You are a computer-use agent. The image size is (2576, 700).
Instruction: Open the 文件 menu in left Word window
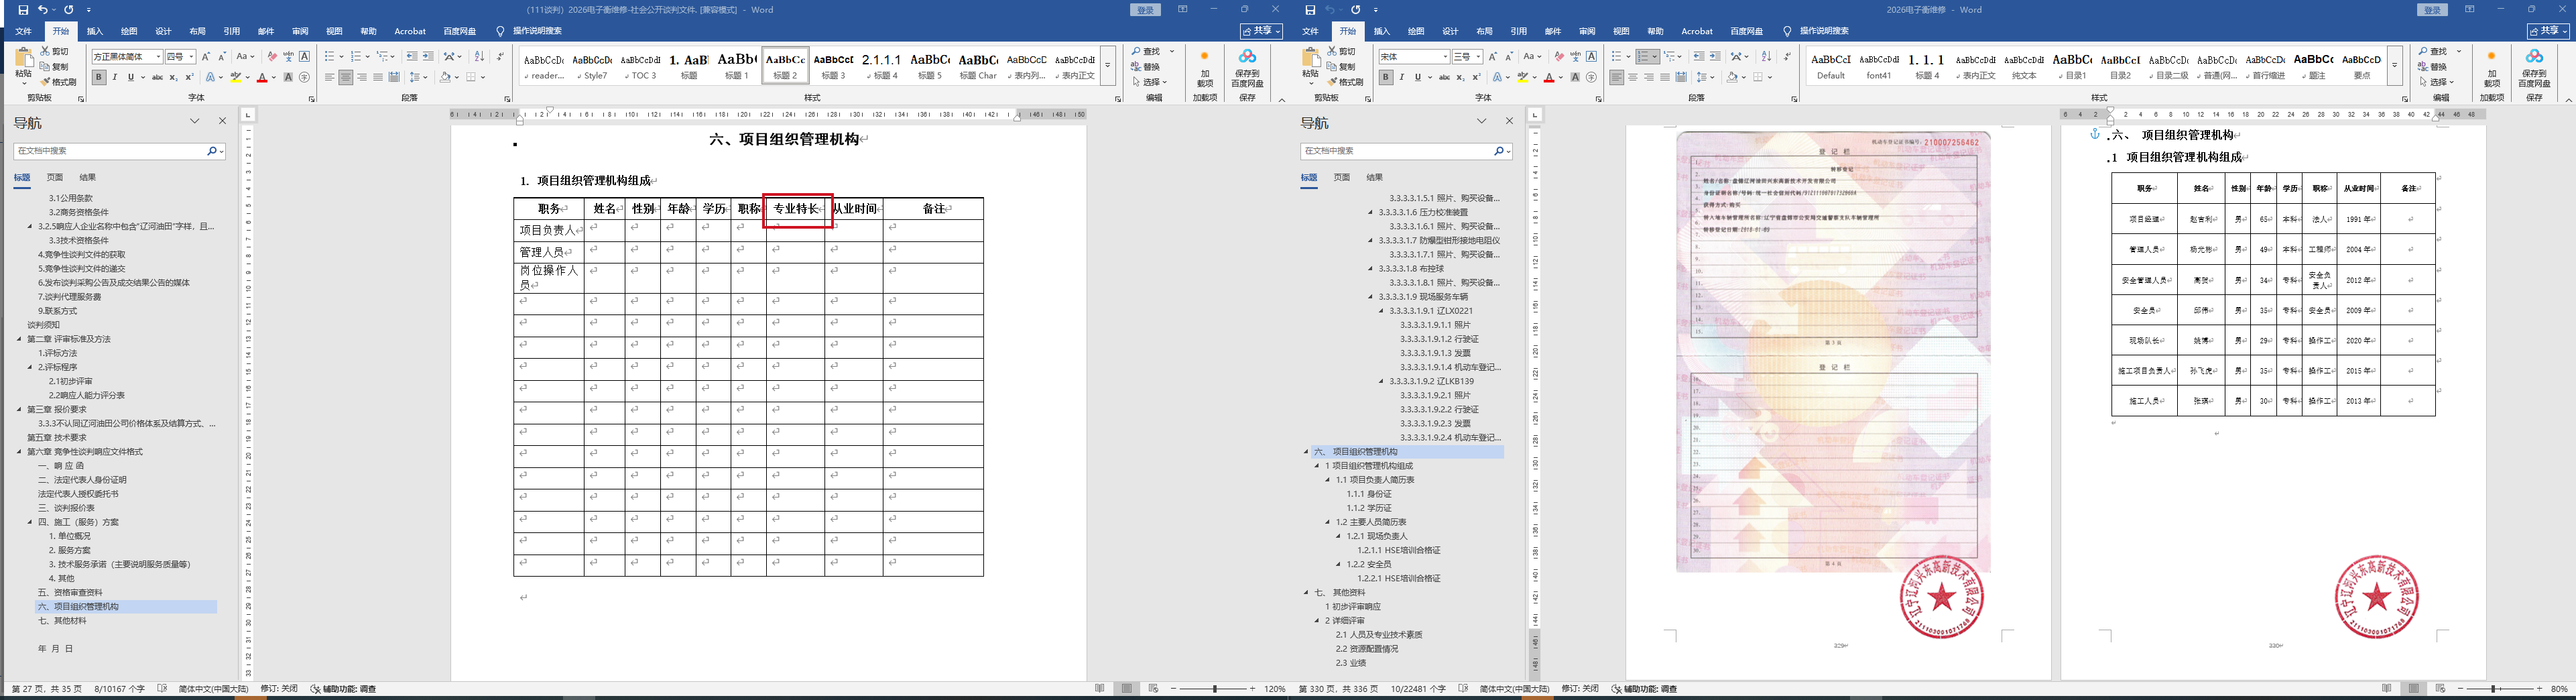23,31
